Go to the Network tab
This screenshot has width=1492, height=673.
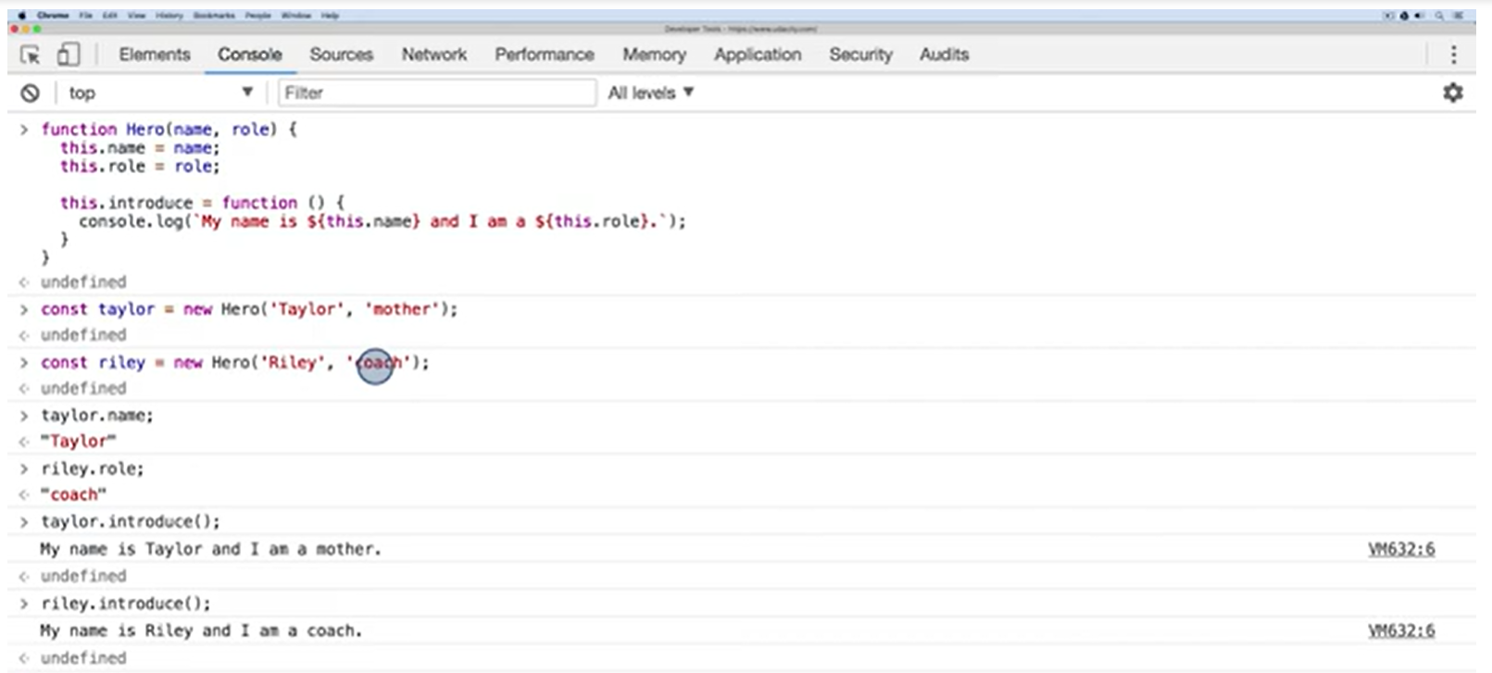pyautogui.click(x=434, y=55)
